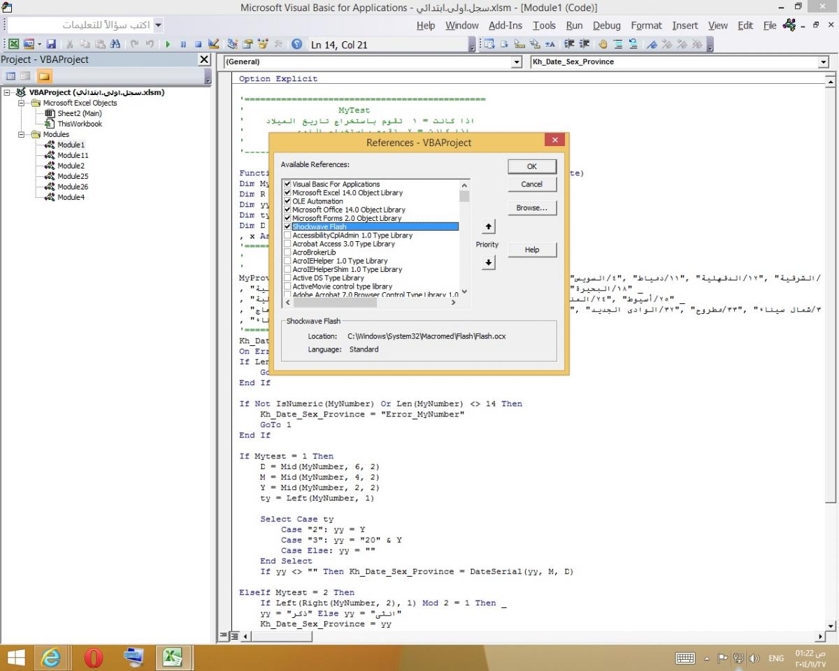Click the Browse... button
Image resolution: width=839 pixels, height=671 pixels.
tap(532, 208)
